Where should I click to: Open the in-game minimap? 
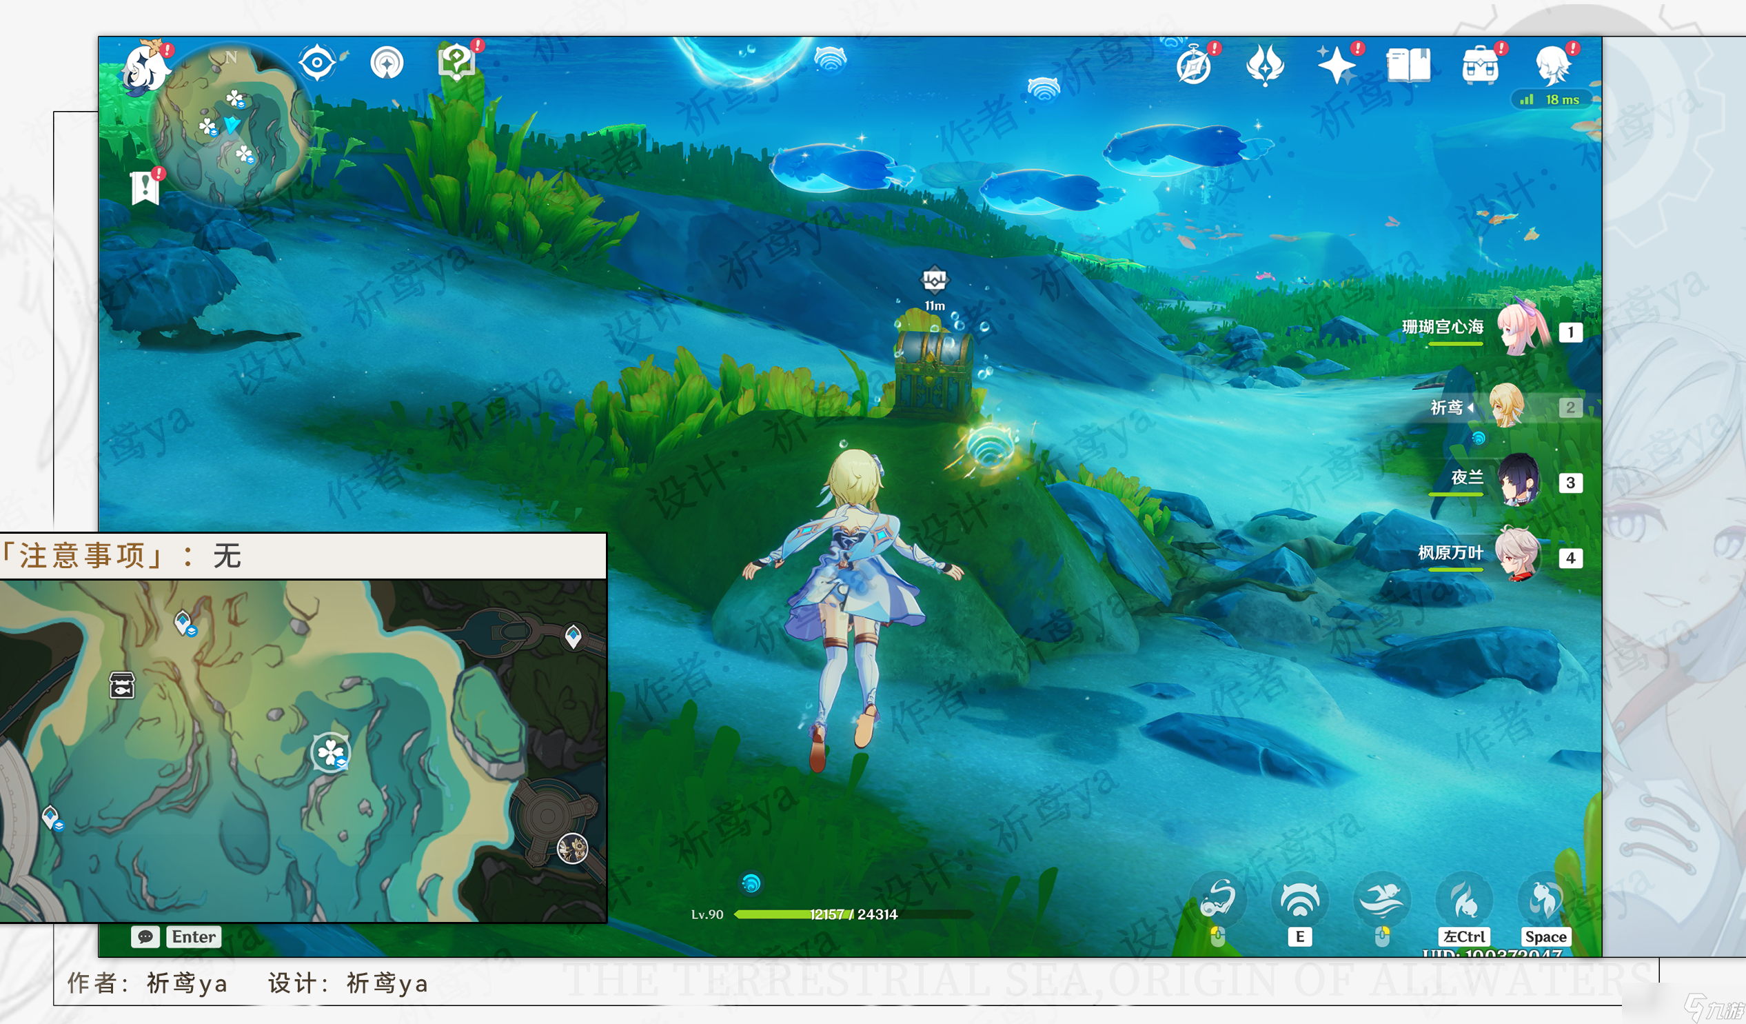click(x=230, y=126)
